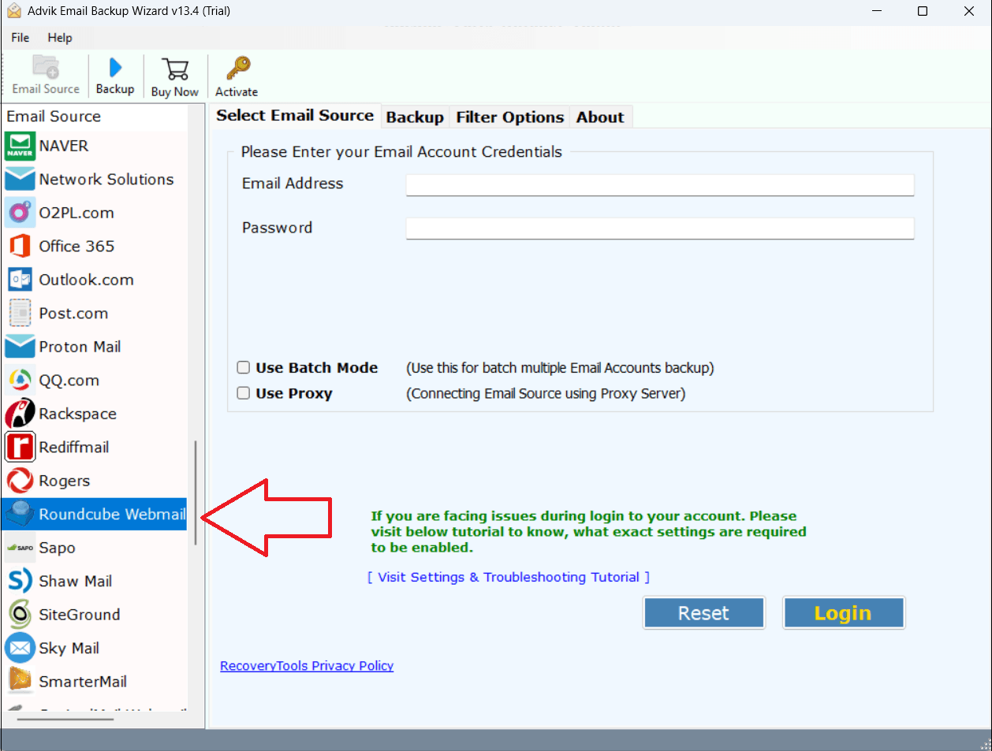This screenshot has height=751, width=992.
Task: Select the Post.com icon
Action: [x=20, y=314]
